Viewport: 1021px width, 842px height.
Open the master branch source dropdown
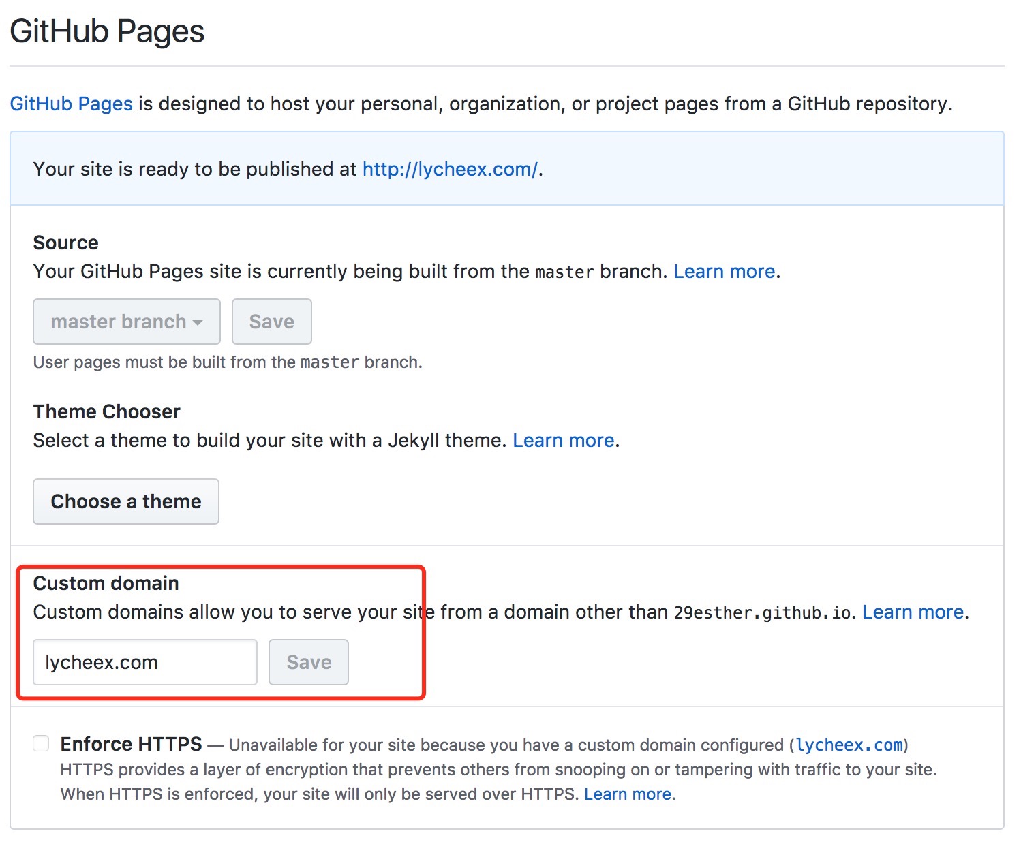point(127,322)
